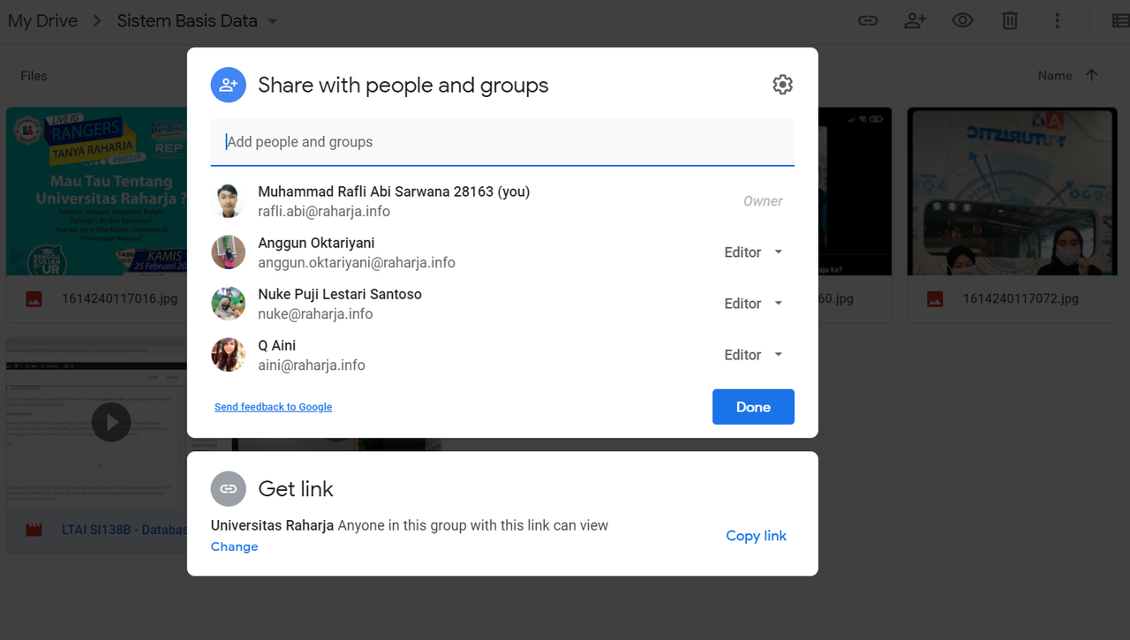
Task: Click Change link permissions
Action: click(x=234, y=546)
